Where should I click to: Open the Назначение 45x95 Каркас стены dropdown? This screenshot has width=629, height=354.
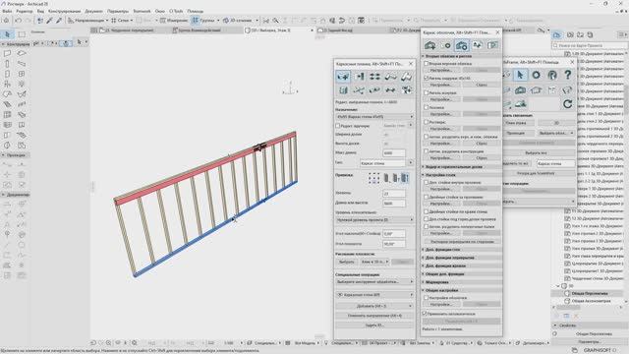(x=374, y=116)
